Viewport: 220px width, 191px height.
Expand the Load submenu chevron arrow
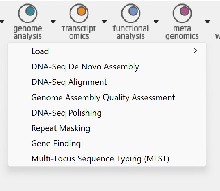pos(195,51)
